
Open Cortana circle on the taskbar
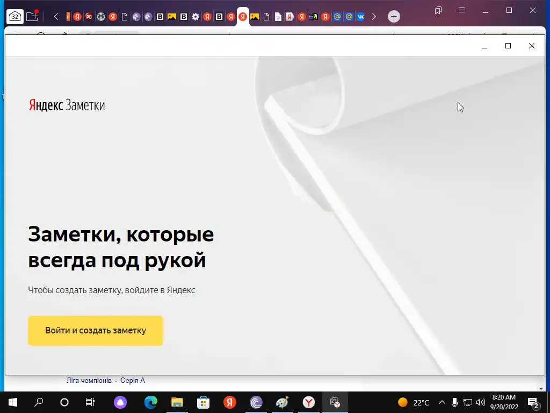click(x=64, y=402)
